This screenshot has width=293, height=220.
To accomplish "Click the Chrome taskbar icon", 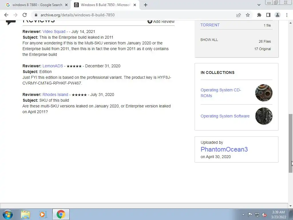I will click(61, 214).
